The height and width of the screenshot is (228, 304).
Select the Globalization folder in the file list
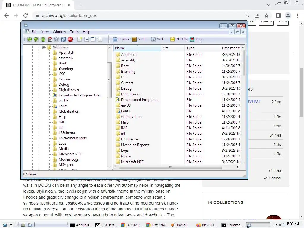(x=131, y=116)
